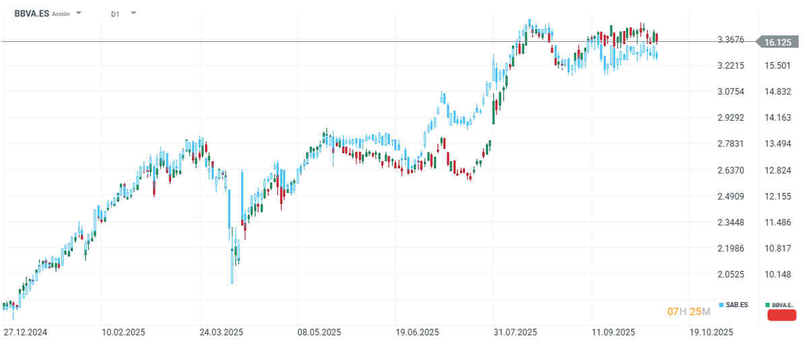808x344 pixels.
Task: Open the BBVA.ES symbol dropdown arrow
Action: (80, 13)
